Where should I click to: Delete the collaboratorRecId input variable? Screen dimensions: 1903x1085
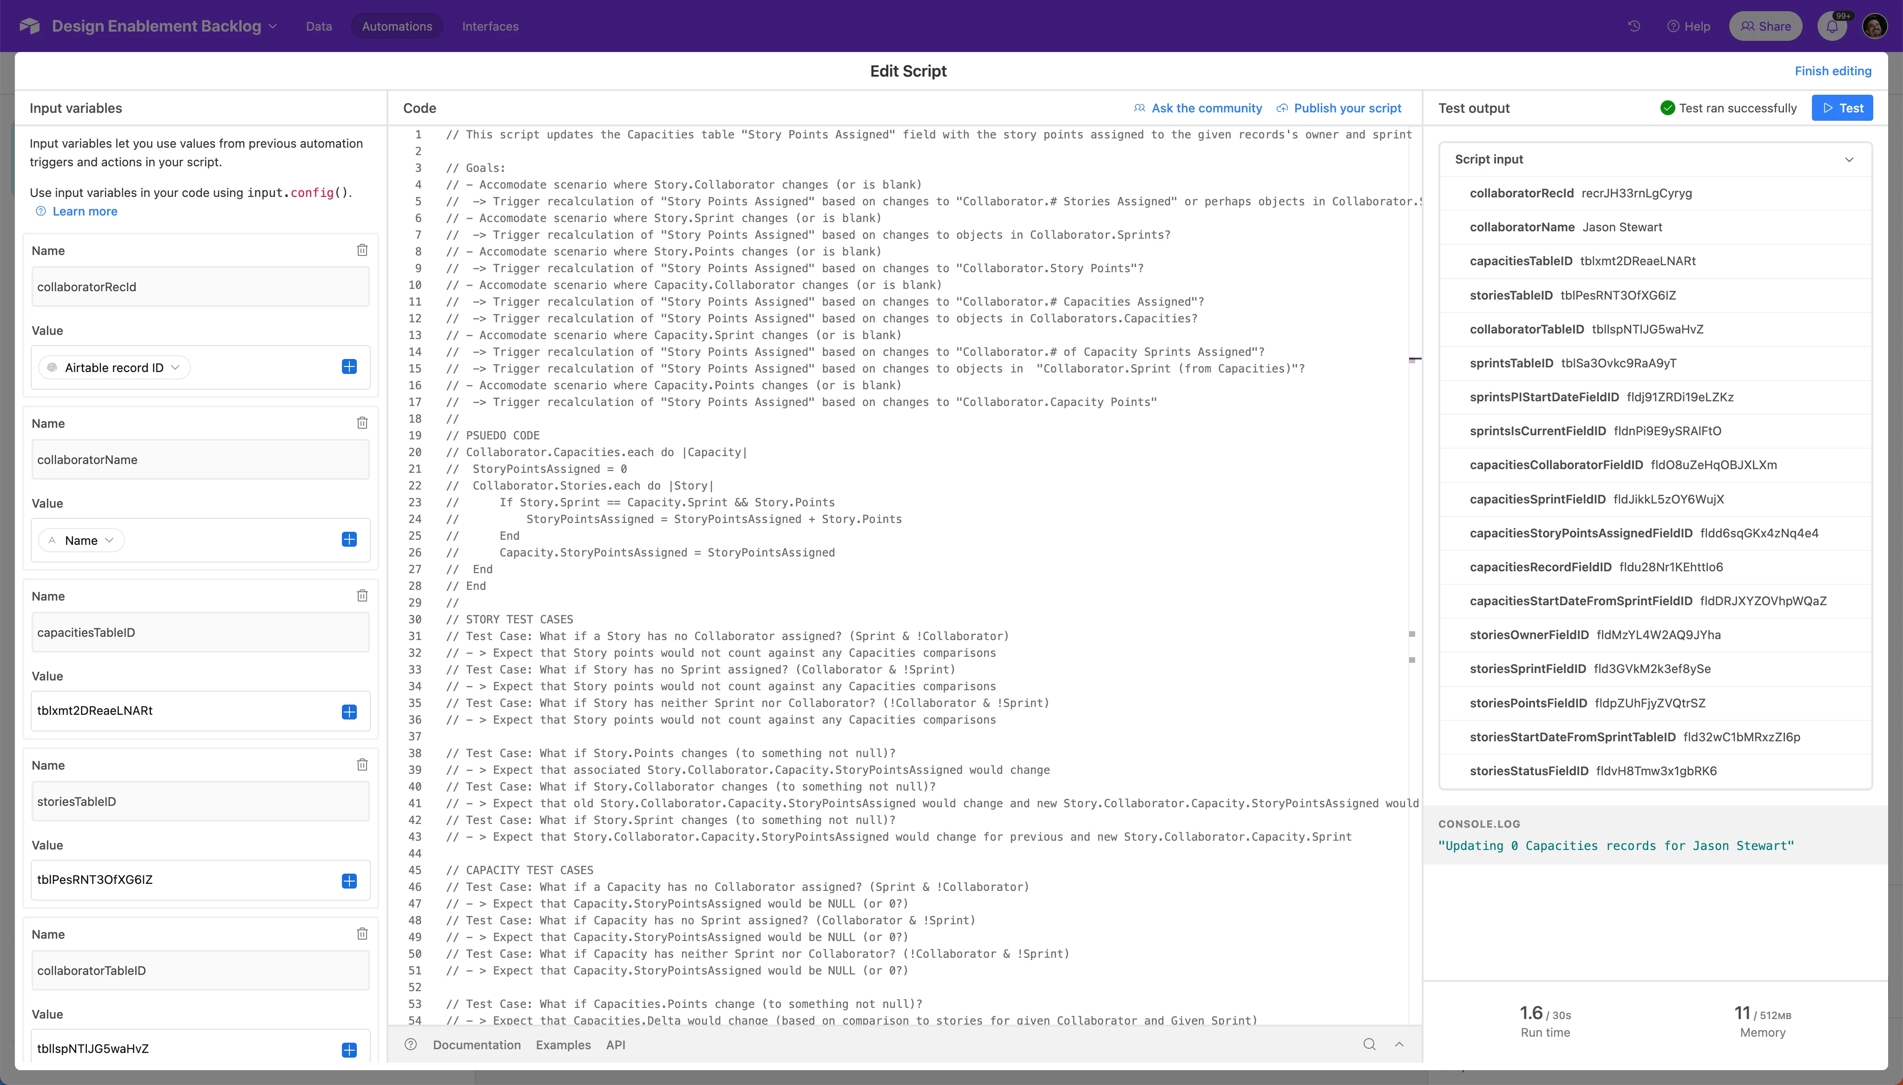[x=362, y=250]
